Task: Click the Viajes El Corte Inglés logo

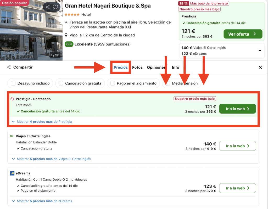Action: pyautogui.click(x=12, y=136)
